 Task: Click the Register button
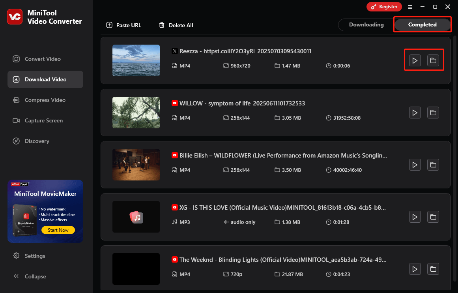[x=384, y=6]
